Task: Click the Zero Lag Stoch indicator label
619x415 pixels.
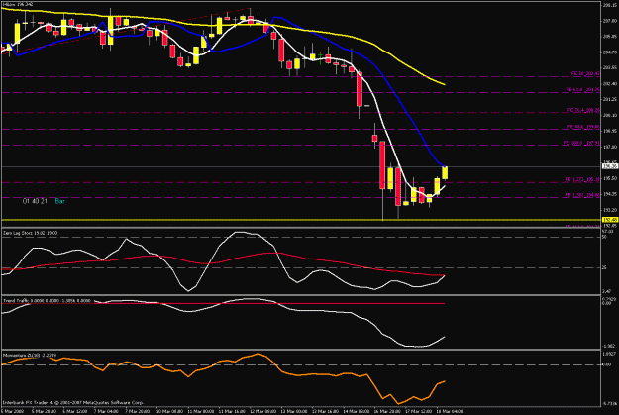Action: 30,233
